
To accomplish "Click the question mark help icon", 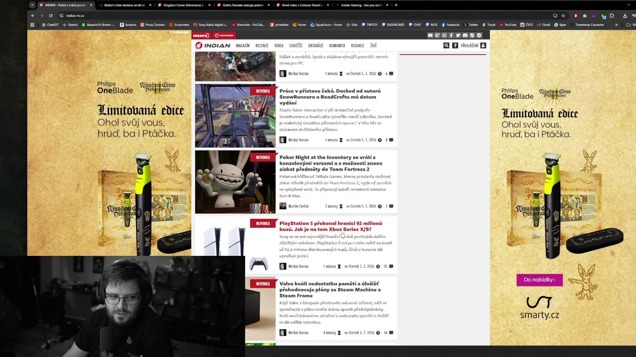I will click(x=455, y=46).
